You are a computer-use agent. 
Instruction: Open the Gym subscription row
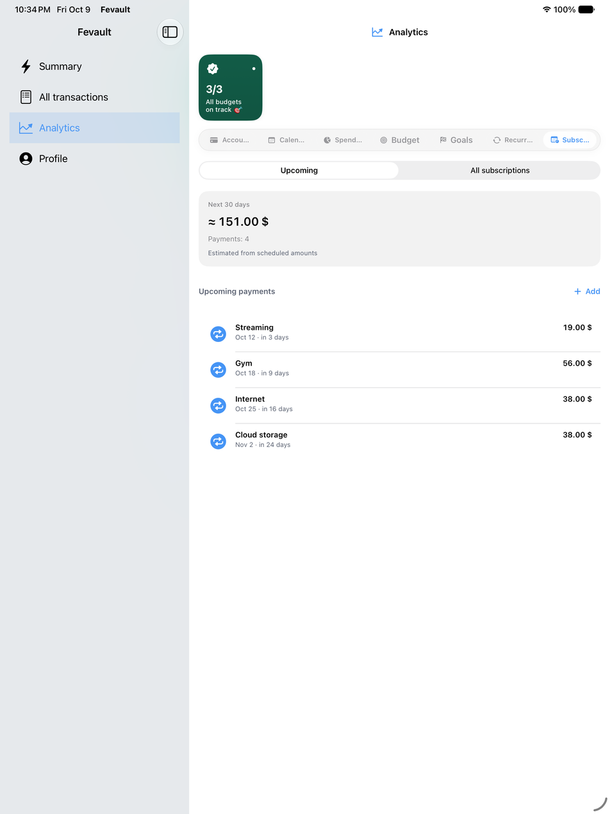[400, 369]
